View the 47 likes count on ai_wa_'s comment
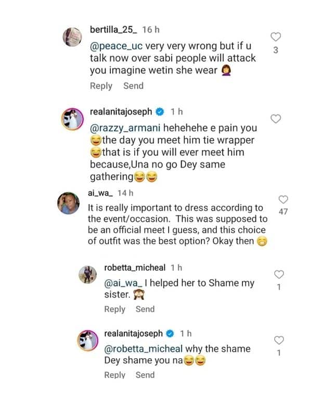This screenshot has height=417, width=333. [x=284, y=212]
